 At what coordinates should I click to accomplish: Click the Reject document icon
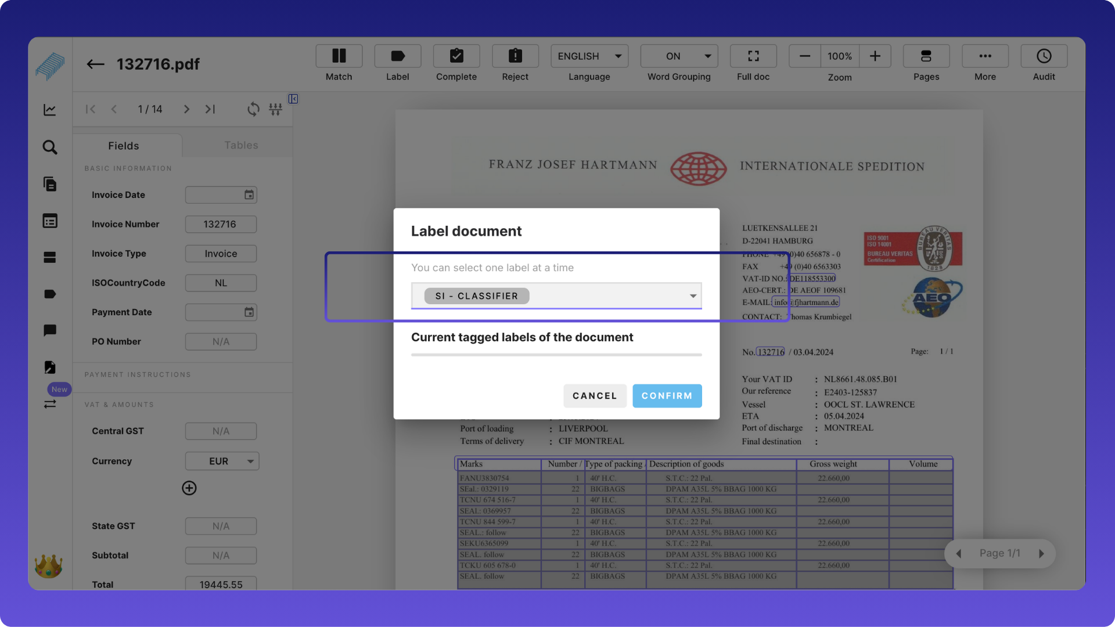515,56
